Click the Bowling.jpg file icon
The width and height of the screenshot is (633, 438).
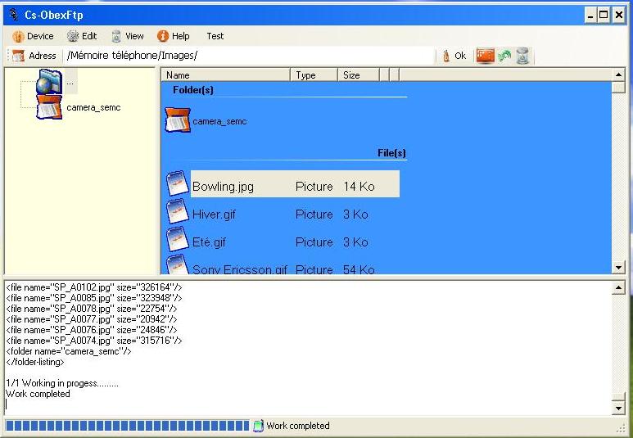click(178, 184)
